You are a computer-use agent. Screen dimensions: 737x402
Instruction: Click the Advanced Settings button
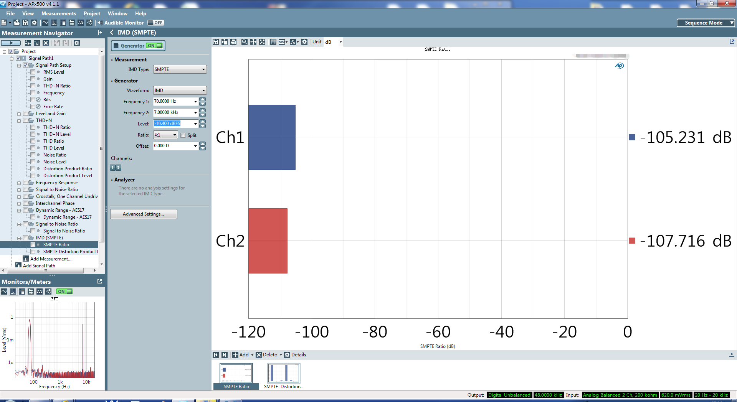[144, 214]
